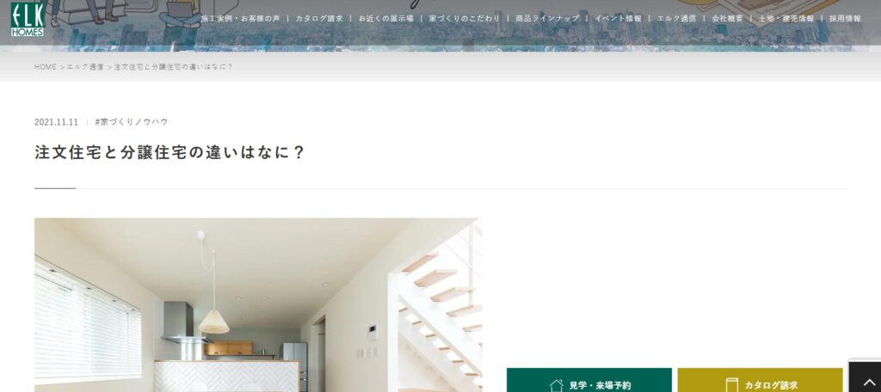The image size is (881, 392).
Task: Click the house icon on 見学・来場予約
Action: [x=557, y=385]
